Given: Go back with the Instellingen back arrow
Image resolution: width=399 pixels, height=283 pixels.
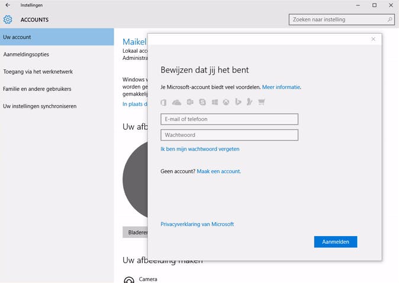Looking at the screenshot, I should click(x=8, y=5).
